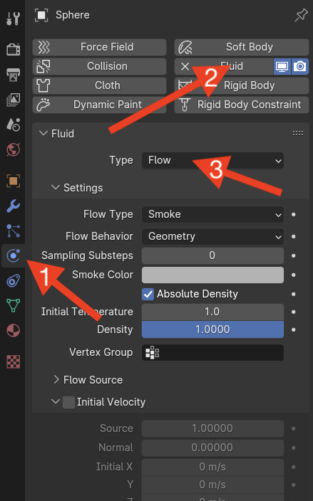The width and height of the screenshot is (313, 501).
Task: Open the Render properties tab
Action: (13, 49)
